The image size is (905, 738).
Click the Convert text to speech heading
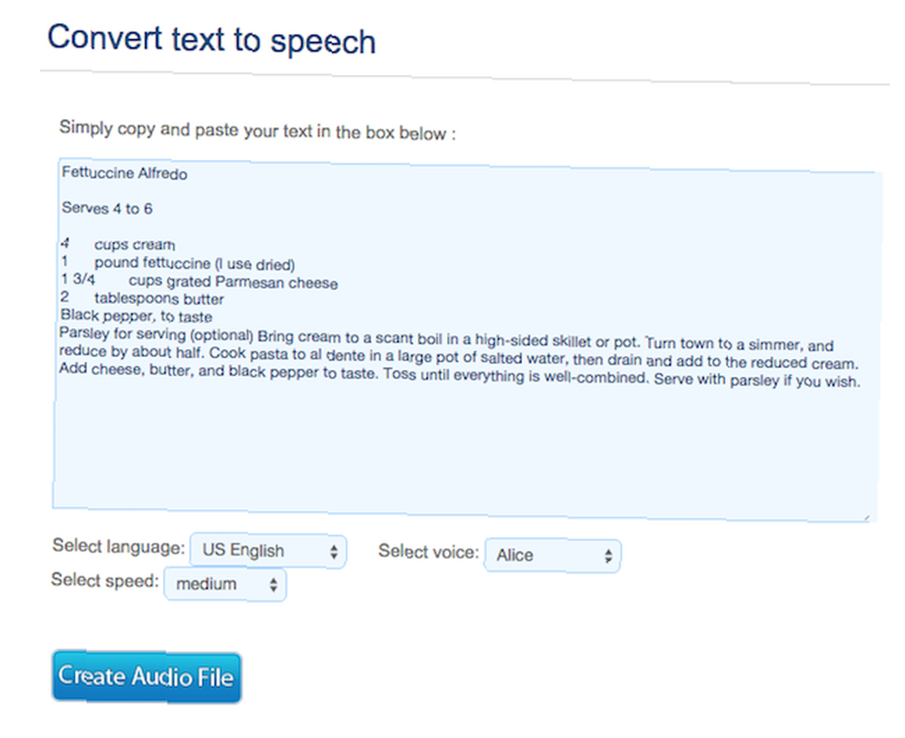point(211,40)
